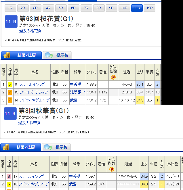This screenshot has height=190, width=183.
Task: Select the 10R race button
Action: [124, 8]
